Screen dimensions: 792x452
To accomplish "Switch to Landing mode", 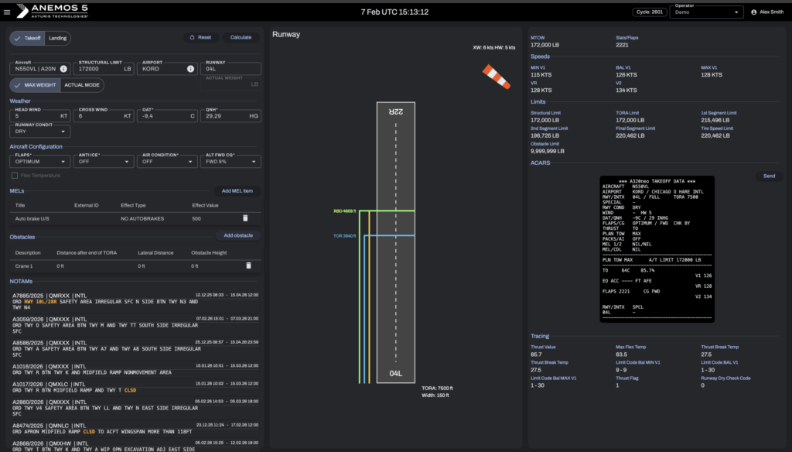I will pos(57,37).
